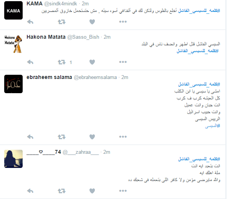Open more options on Hakona Matata's tweet
Viewport: 227px width, 199px height.
click(123, 62)
